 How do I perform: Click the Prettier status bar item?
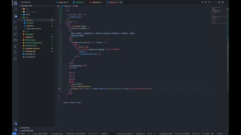point(219,133)
